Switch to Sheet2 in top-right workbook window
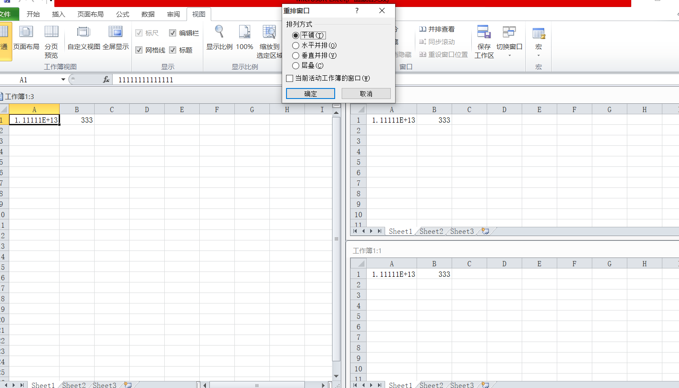This screenshot has height=388, width=679. click(x=431, y=231)
